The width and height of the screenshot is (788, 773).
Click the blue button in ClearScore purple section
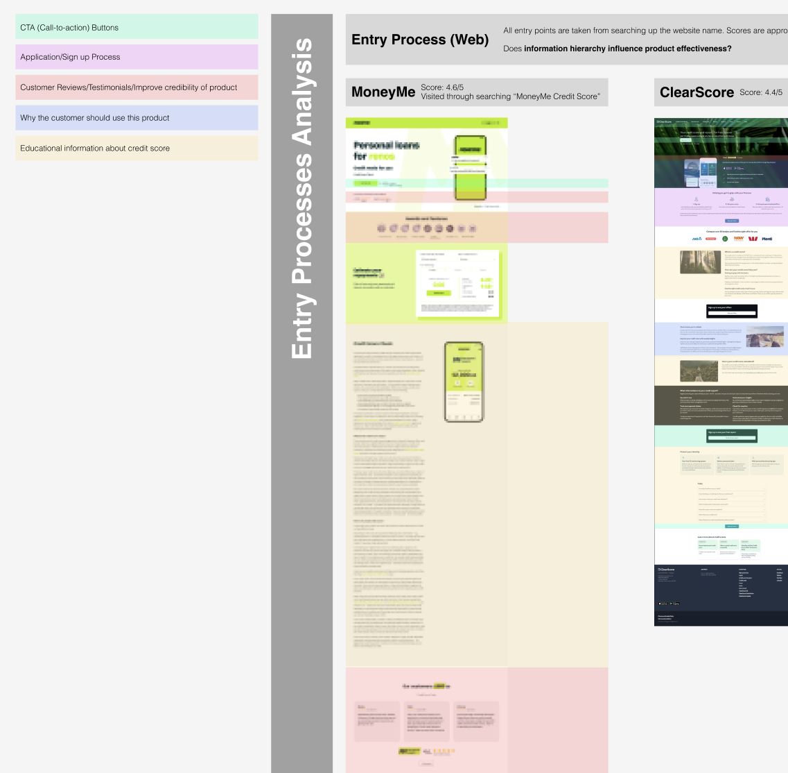[x=732, y=221]
